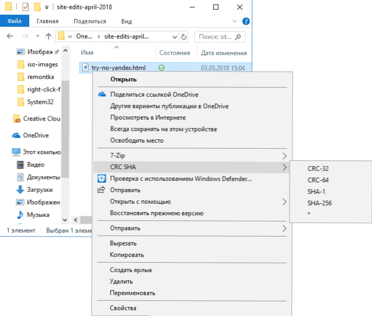372x316 pixels.
Task: Select Creative Cloud in navigation pane
Action: [x=37, y=119]
